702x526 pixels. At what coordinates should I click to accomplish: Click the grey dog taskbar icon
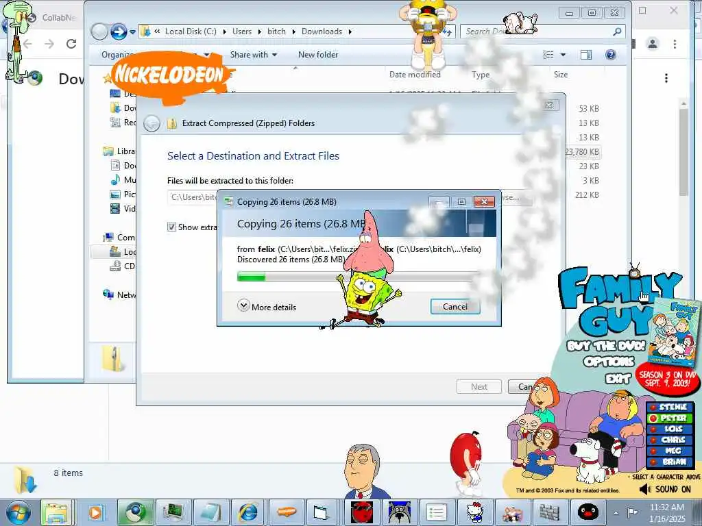(x=400, y=512)
